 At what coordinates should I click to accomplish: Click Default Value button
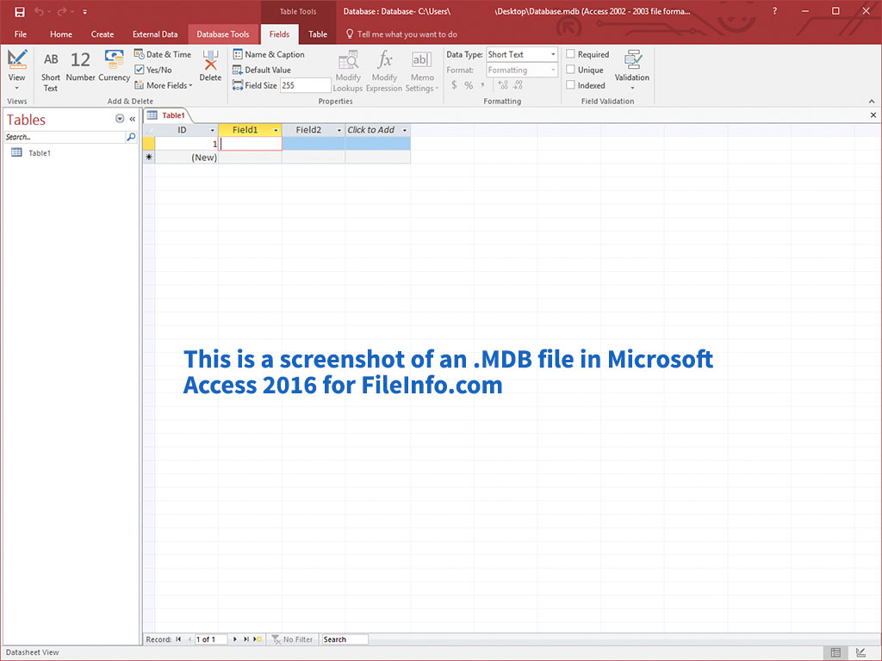tap(262, 70)
